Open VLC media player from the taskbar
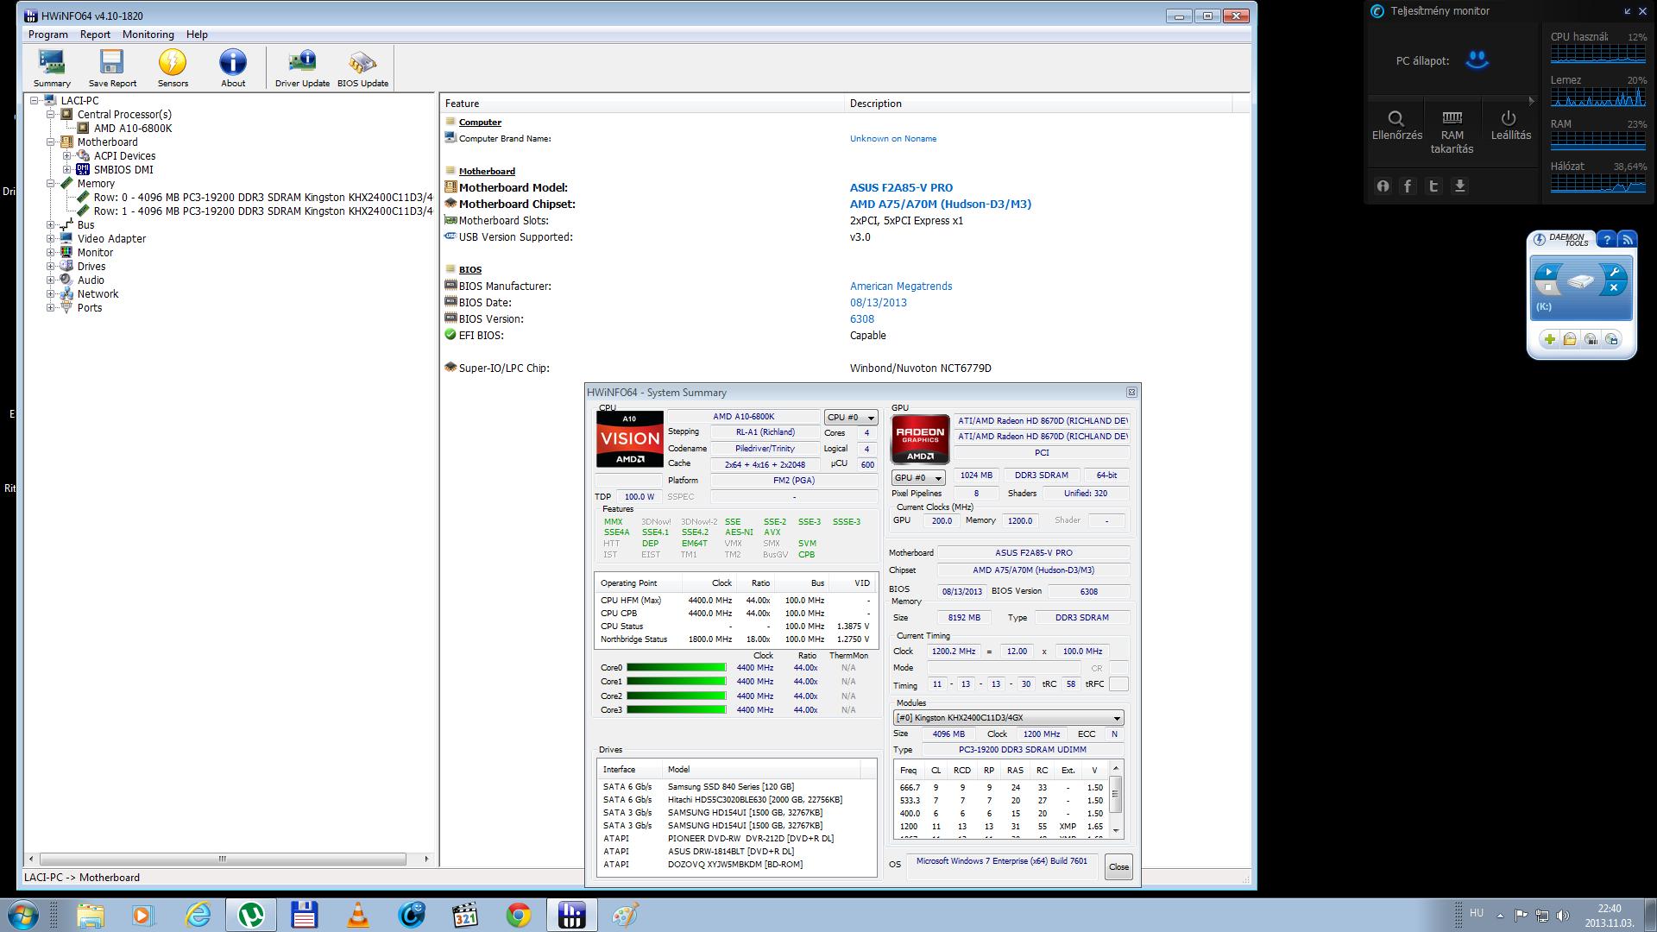The height and width of the screenshot is (932, 1657). [x=357, y=915]
